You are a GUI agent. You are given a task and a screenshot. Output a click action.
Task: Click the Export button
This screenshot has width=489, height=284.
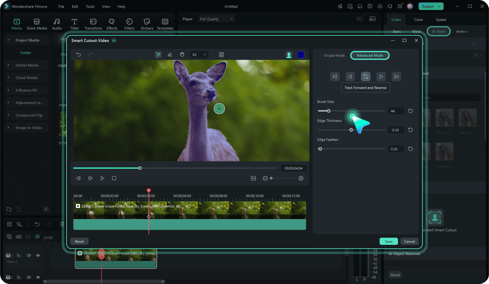point(428,6)
